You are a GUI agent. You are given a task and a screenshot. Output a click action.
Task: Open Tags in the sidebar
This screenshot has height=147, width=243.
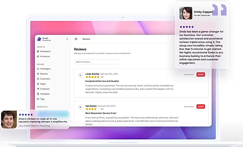click(x=41, y=99)
